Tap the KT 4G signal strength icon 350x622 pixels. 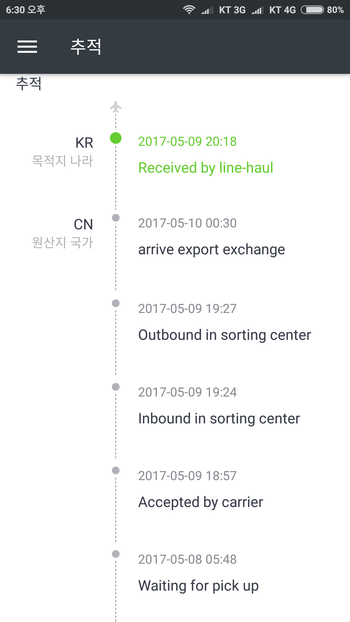click(x=257, y=10)
